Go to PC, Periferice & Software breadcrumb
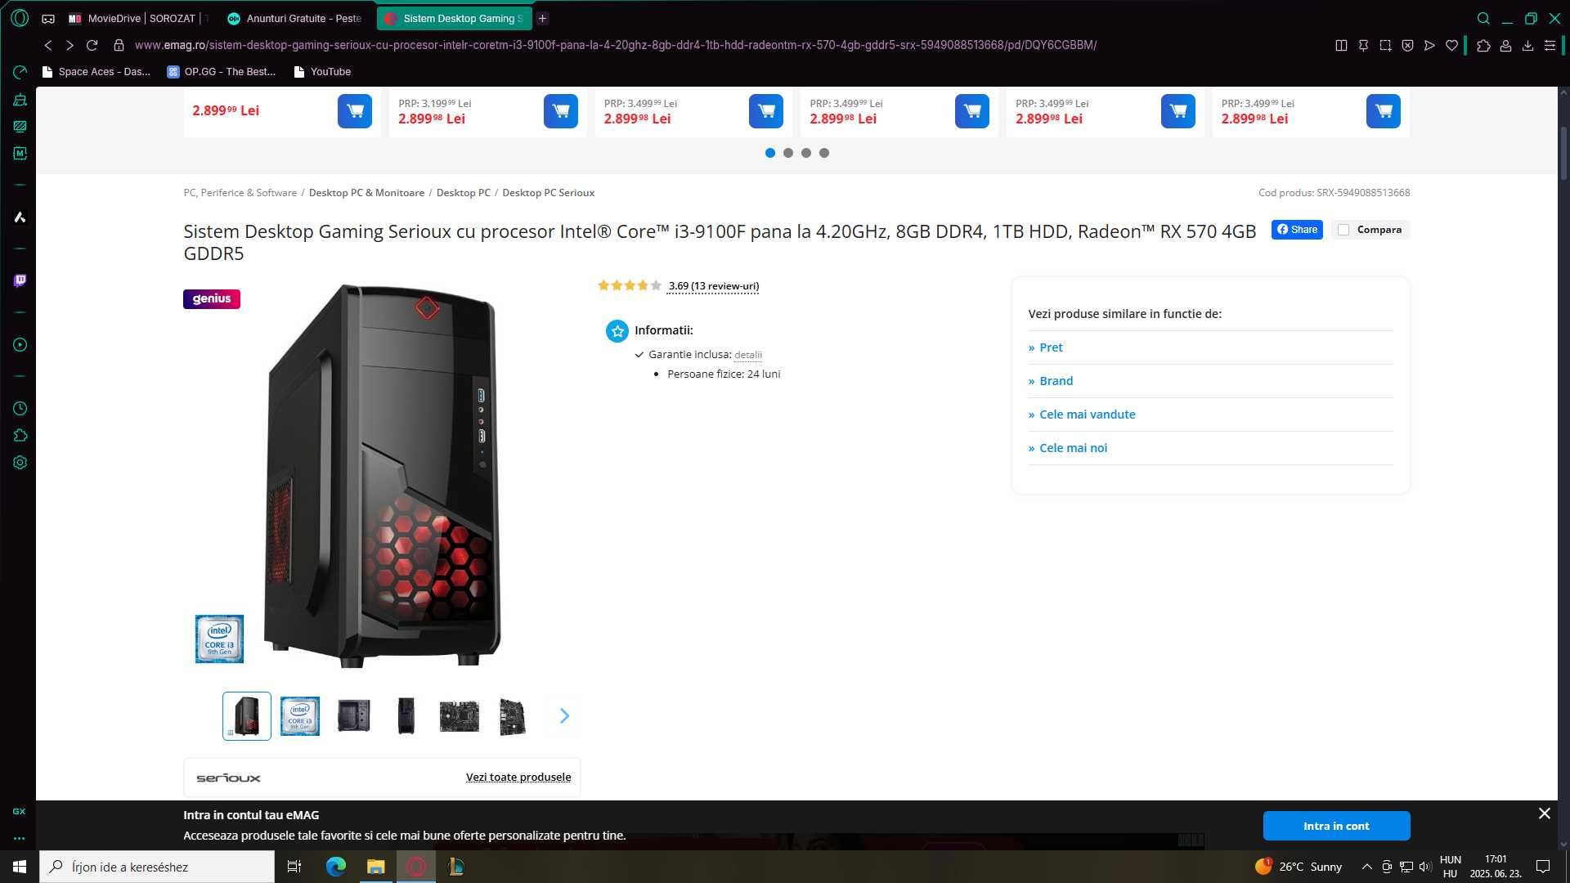The image size is (1570, 883). 240,193
